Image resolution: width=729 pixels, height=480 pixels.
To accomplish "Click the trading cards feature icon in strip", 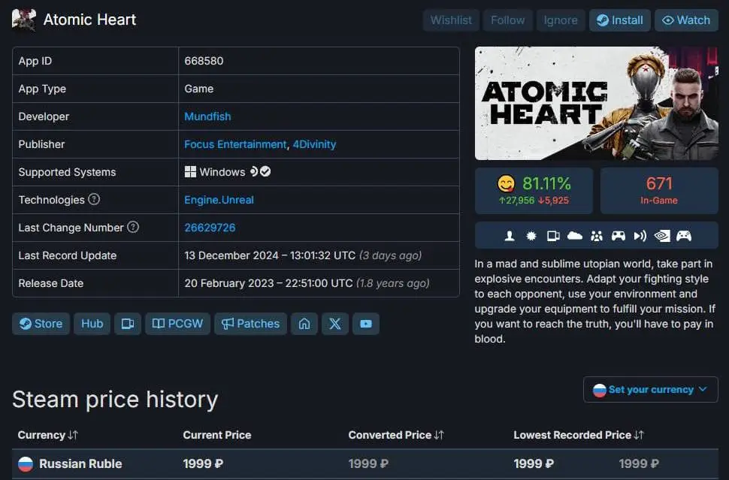I will (553, 236).
